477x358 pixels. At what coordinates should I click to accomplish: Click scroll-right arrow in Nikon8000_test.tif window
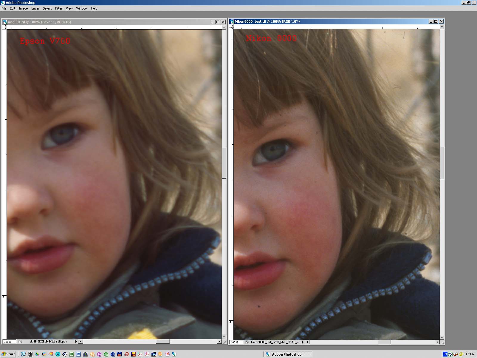[x=437, y=342]
